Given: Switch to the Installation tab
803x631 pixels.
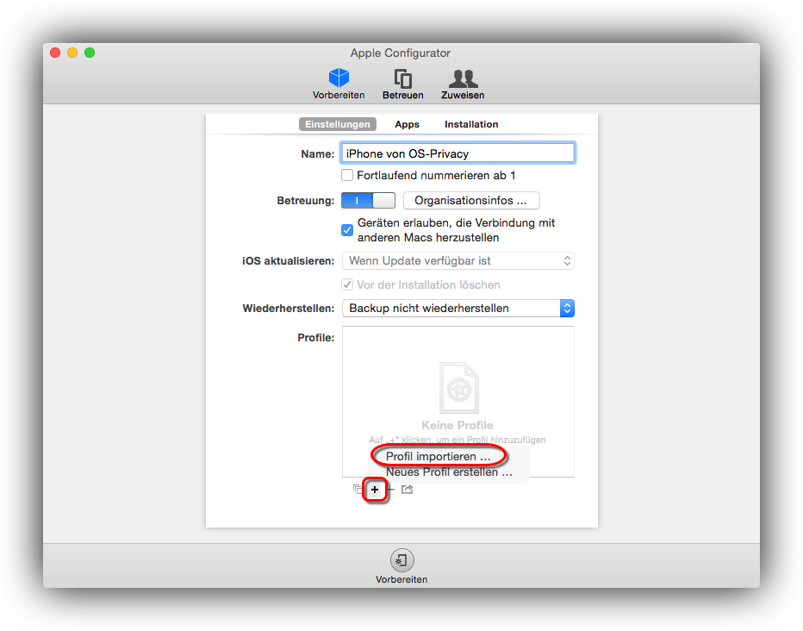Looking at the screenshot, I should (471, 124).
